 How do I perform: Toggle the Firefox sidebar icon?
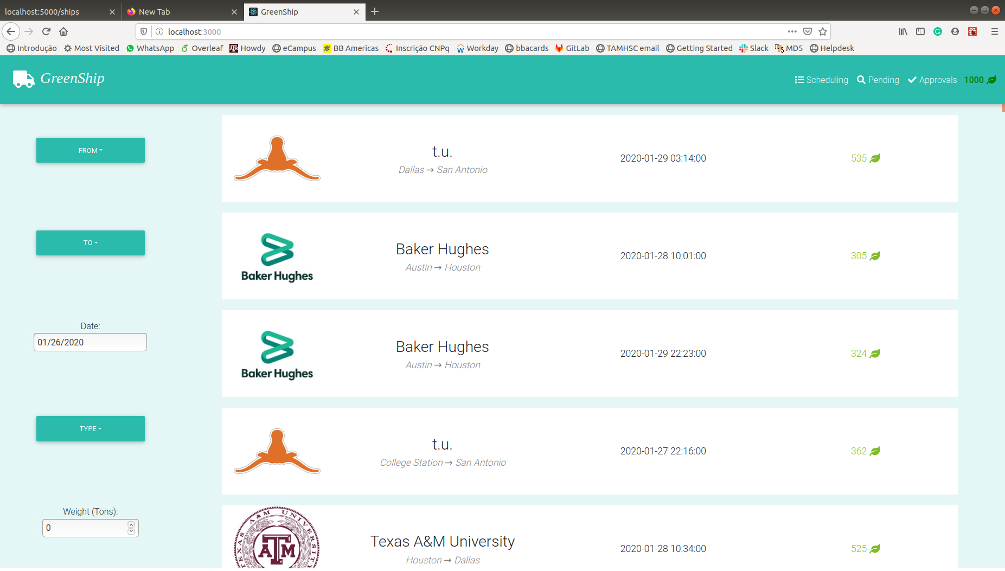920,31
